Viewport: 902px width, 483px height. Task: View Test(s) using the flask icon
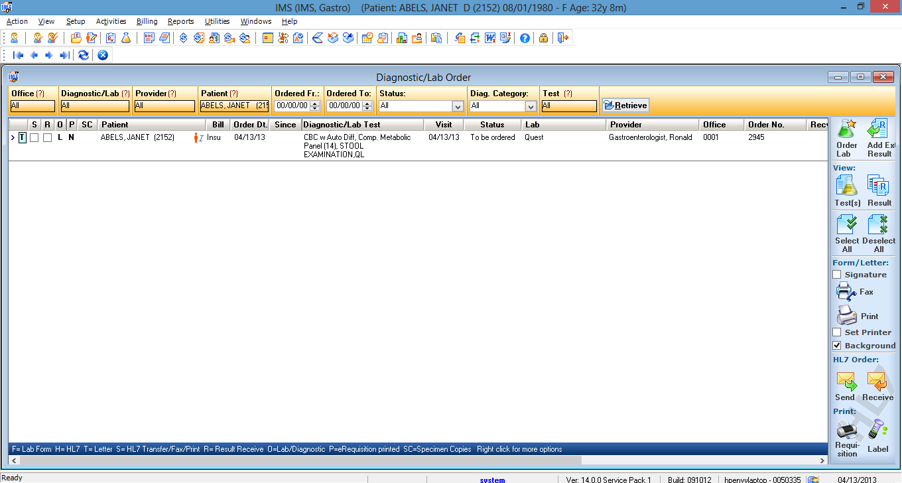point(847,186)
